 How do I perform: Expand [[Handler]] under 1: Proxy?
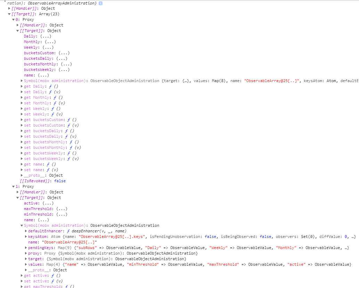[18, 192]
